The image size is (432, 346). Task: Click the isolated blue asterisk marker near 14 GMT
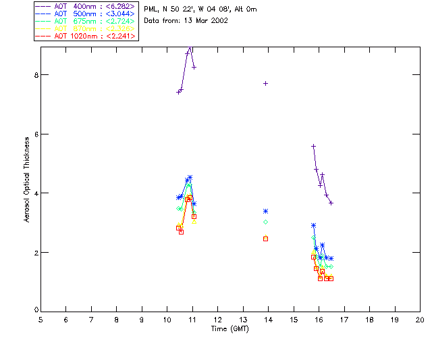coord(265,212)
